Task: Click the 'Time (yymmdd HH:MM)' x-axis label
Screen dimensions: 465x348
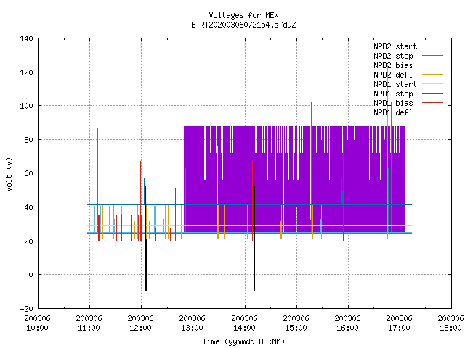Action: point(243,341)
